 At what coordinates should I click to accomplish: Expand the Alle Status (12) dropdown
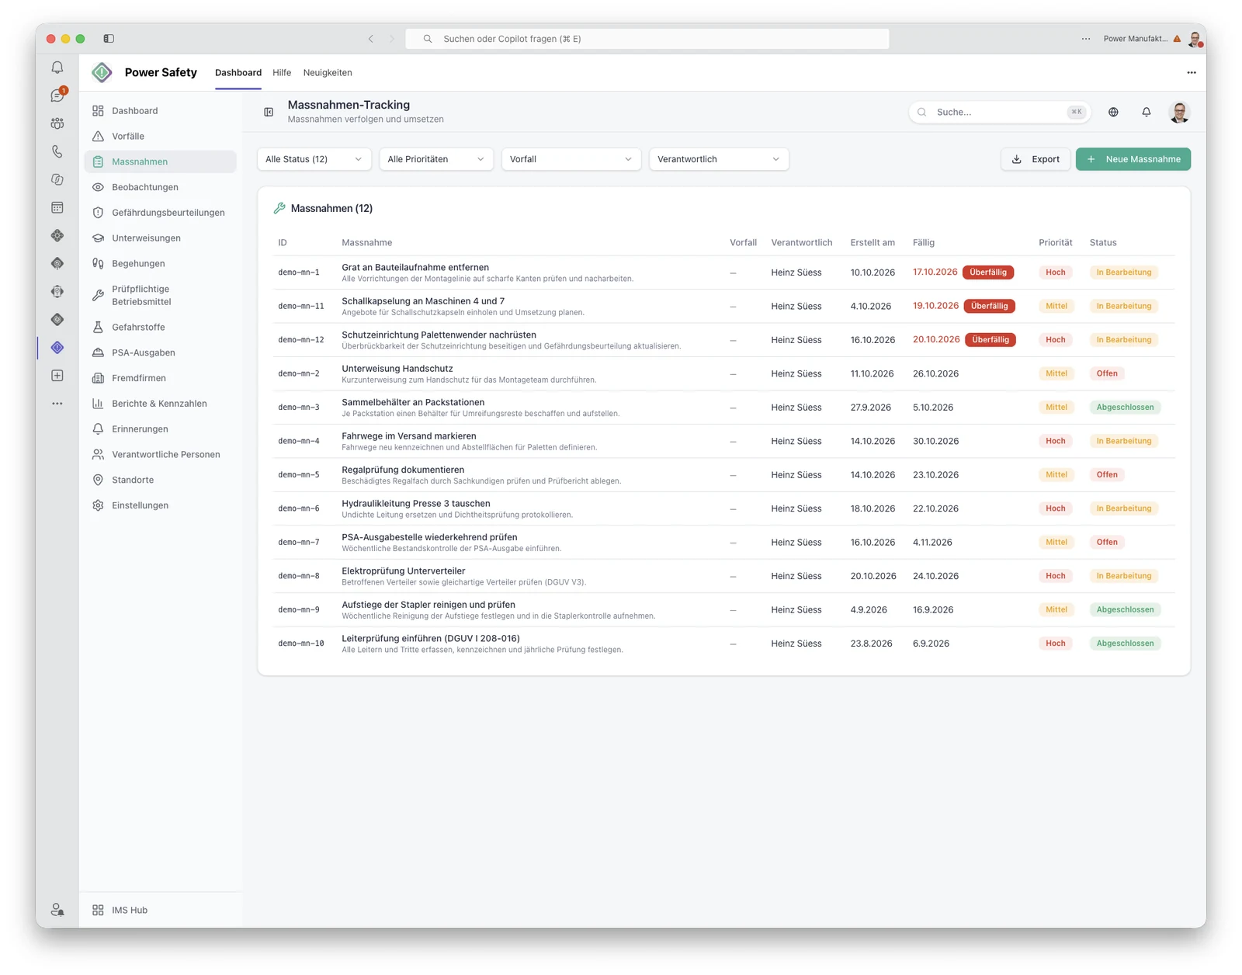(314, 159)
